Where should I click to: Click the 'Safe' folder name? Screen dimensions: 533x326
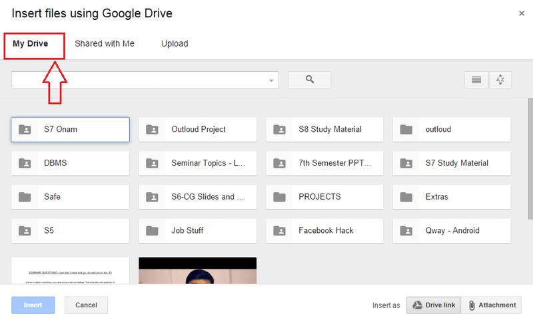(52, 197)
